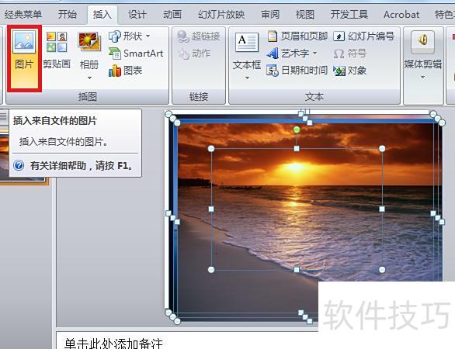Select the slide thumbnail in left panel
This screenshot has height=349, width=455.
pos(23,158)
